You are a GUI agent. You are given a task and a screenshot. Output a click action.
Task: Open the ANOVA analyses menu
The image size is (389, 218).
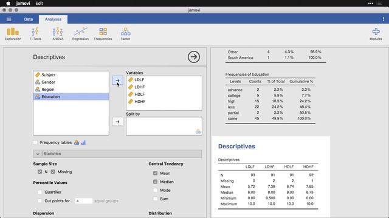(x=58, y=34)
